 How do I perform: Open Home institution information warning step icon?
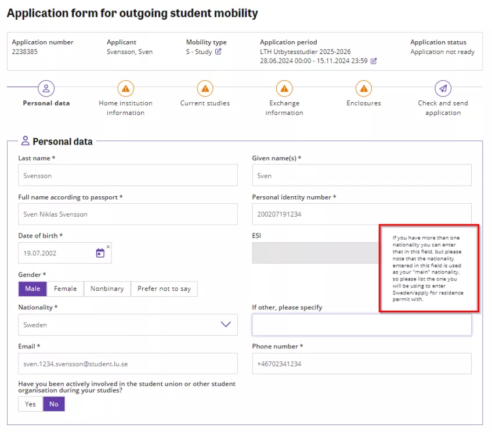point(125,88)
